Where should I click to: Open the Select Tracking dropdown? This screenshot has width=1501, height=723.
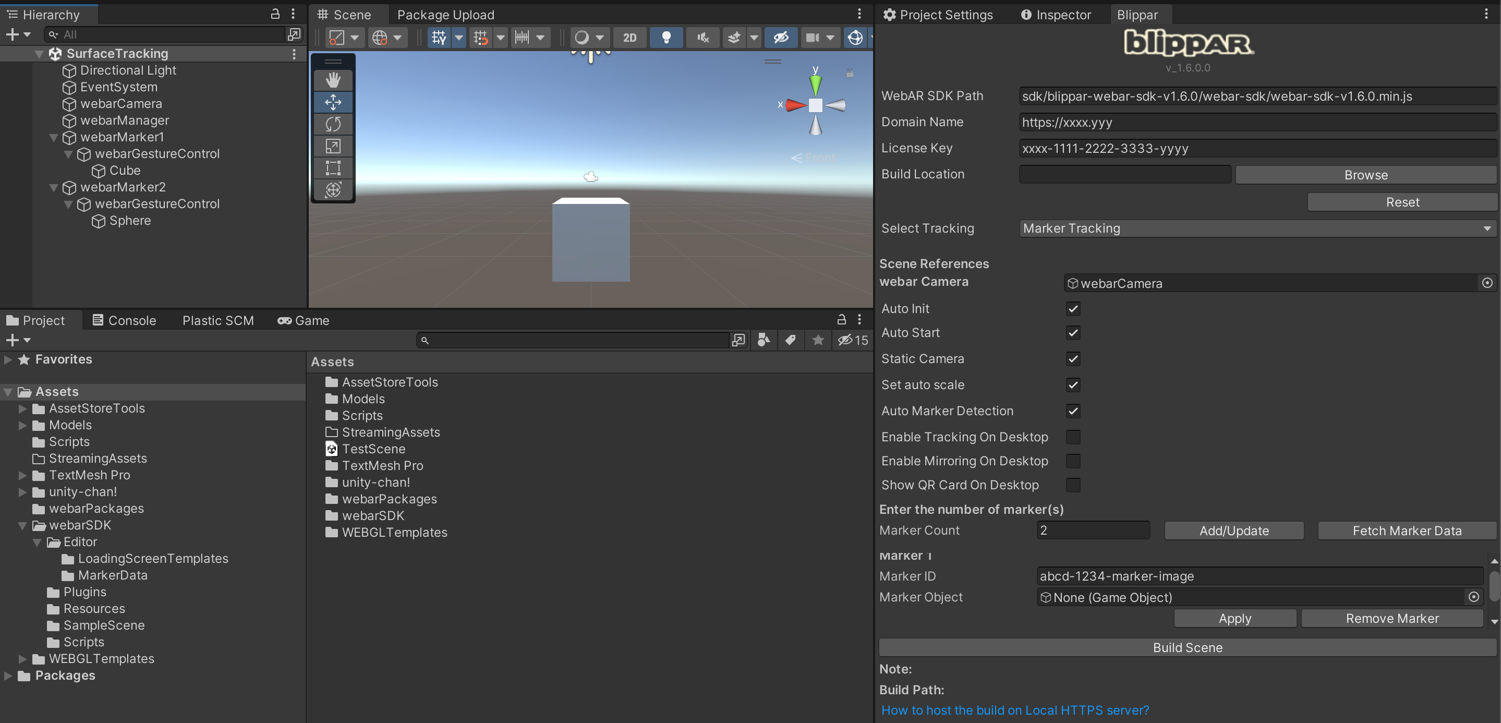tap(1257, 228)
